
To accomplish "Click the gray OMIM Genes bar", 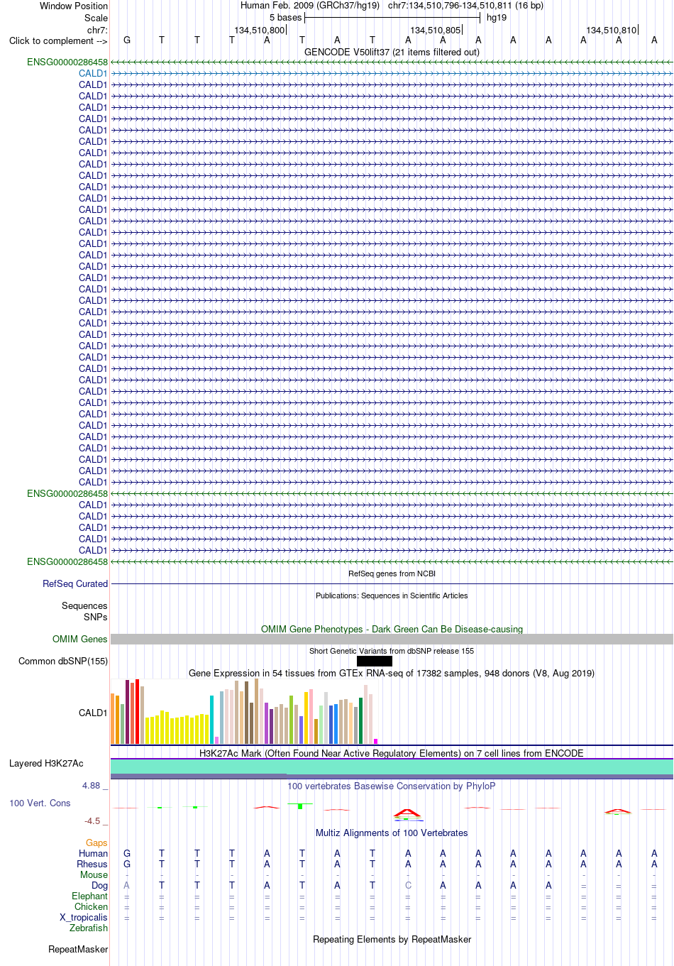I will coord(392,639).
